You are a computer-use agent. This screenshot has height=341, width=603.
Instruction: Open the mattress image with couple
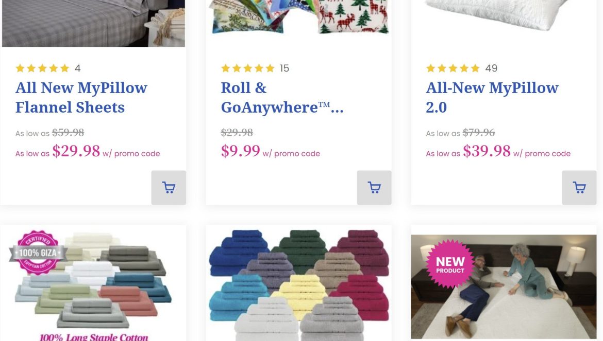click(x=504, y=287)
